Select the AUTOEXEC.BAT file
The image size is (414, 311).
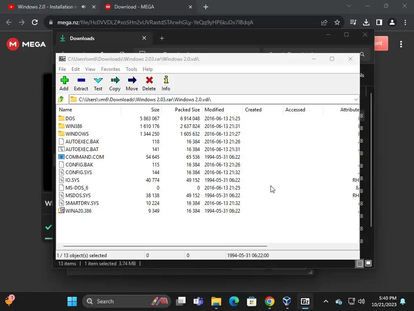(x=82, y=149)
